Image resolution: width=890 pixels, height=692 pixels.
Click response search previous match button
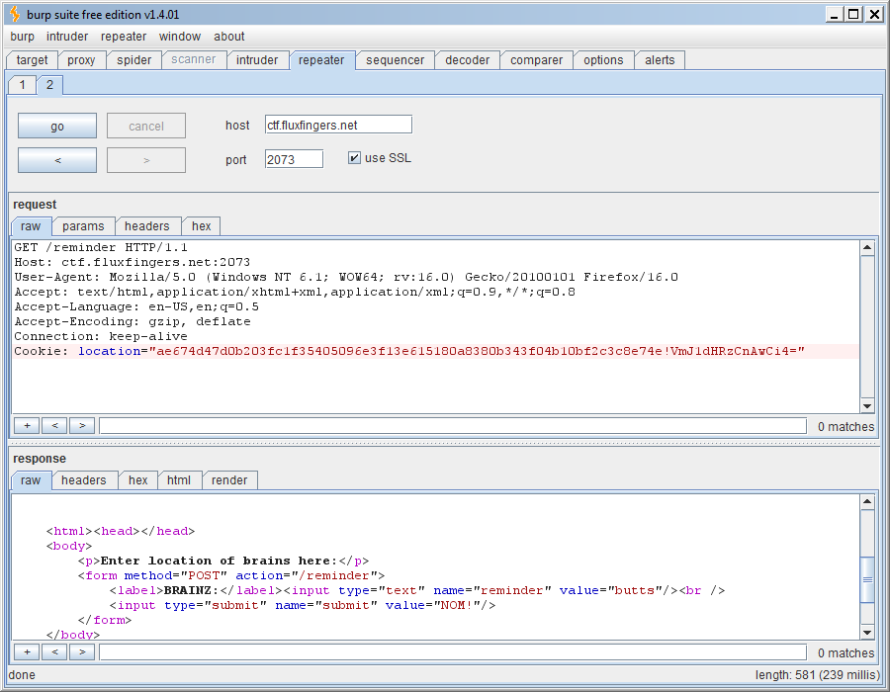click(x=54, y=651)
